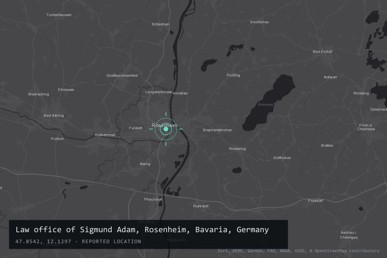Click the Mietraching label
Image resolution: width=387 pixels, height=258 pixels.
pos(39,94)
